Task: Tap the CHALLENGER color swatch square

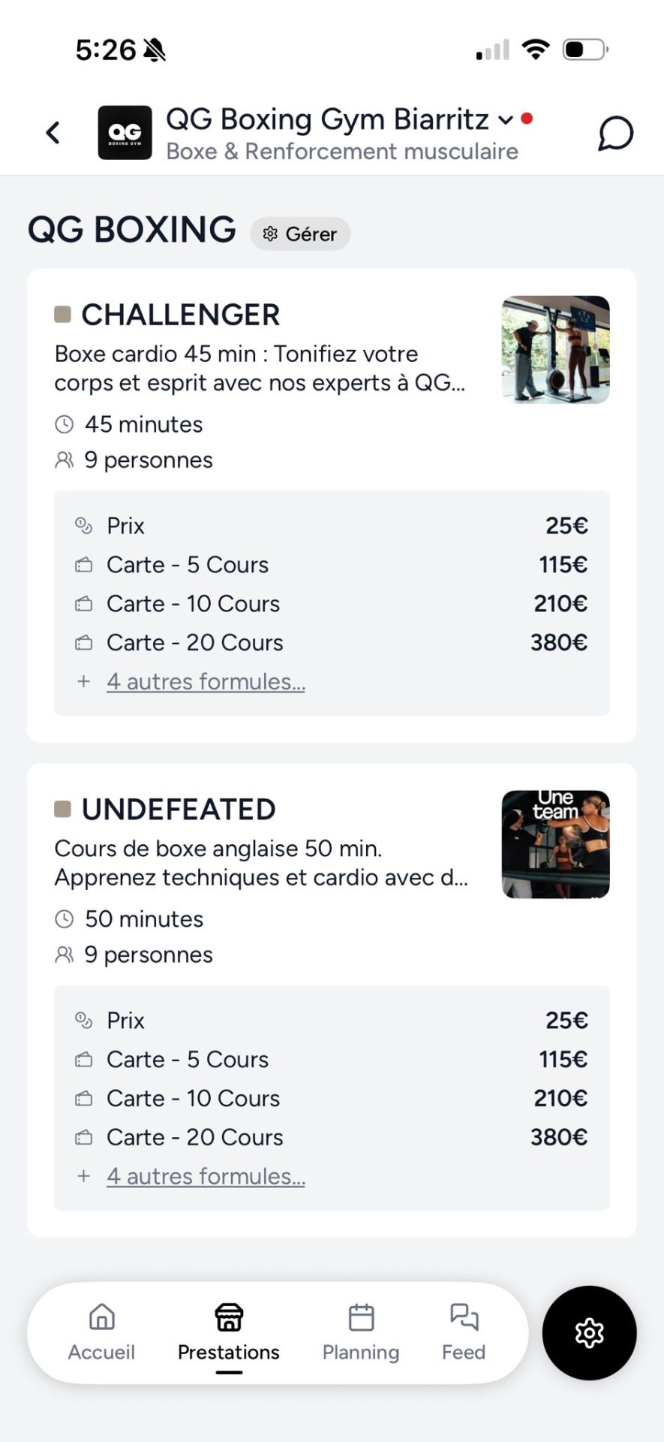Action: pyautogui.click(x=63, y=314)
